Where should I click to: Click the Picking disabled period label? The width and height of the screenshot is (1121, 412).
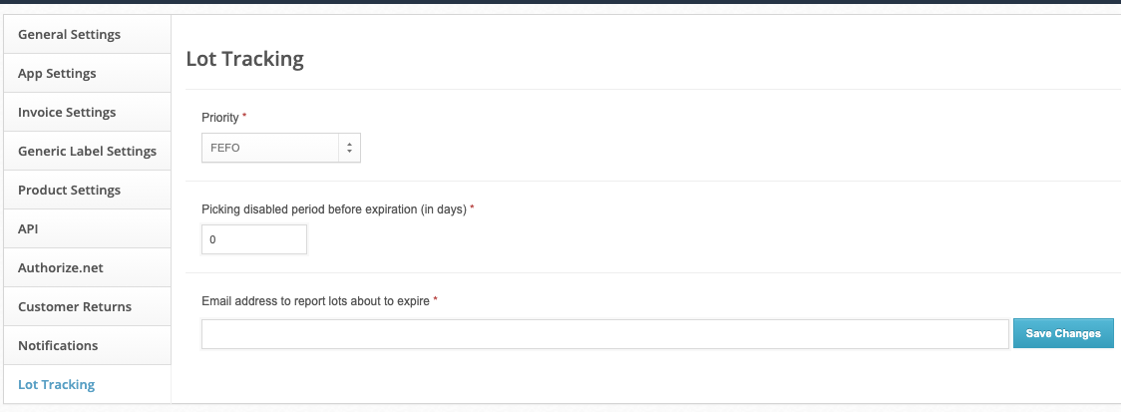(334, 208)
